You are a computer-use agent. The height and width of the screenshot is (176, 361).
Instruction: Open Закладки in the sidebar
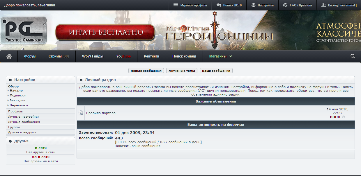(17, 100)
